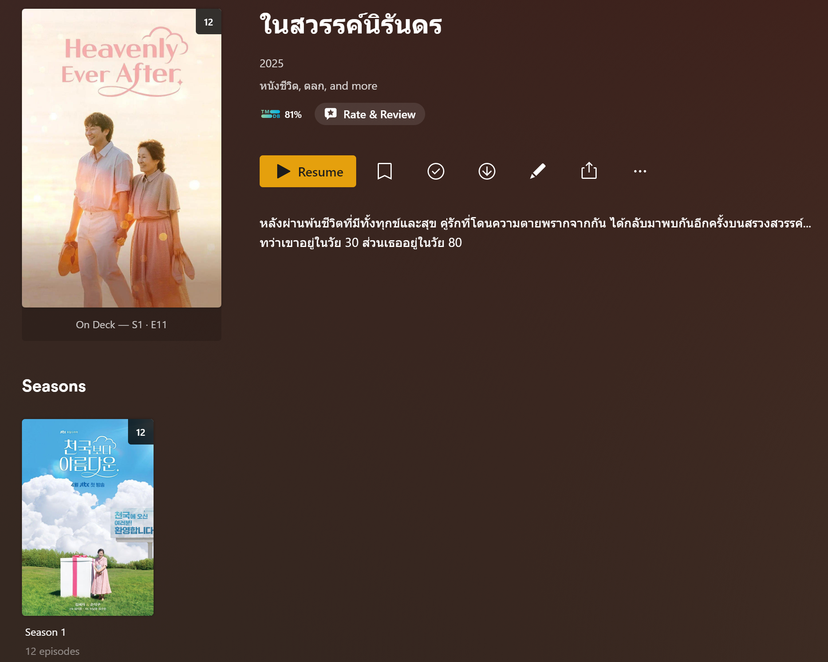Edit metadata using the pencil icon
The width and height of the screenshot is (828, 662).
point(538,171)
